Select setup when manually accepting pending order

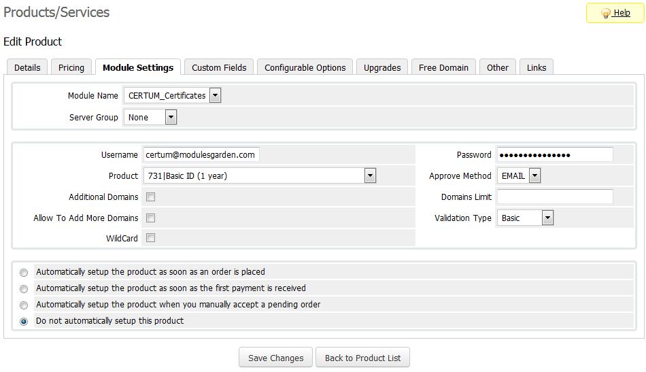pyautogui.click(x=24, y=305)
